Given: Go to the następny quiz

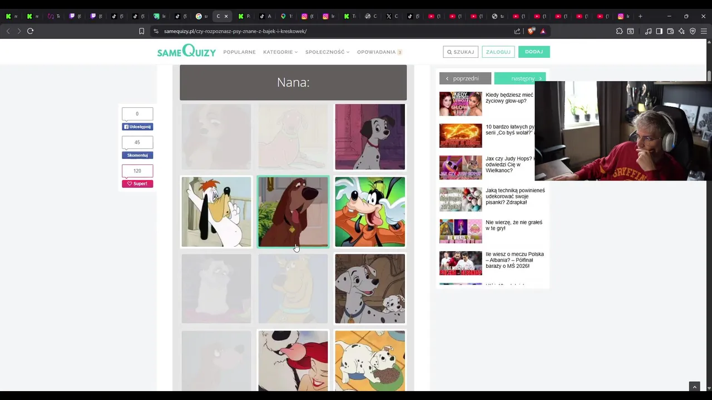Looking at the screenshot, I should 520,78.
